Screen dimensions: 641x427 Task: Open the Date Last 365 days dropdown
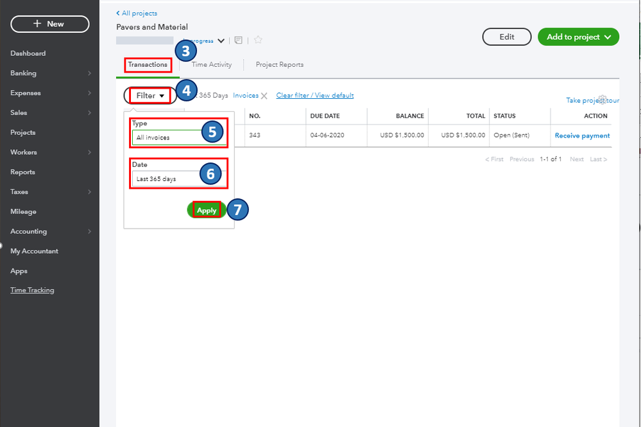[178, 179]
